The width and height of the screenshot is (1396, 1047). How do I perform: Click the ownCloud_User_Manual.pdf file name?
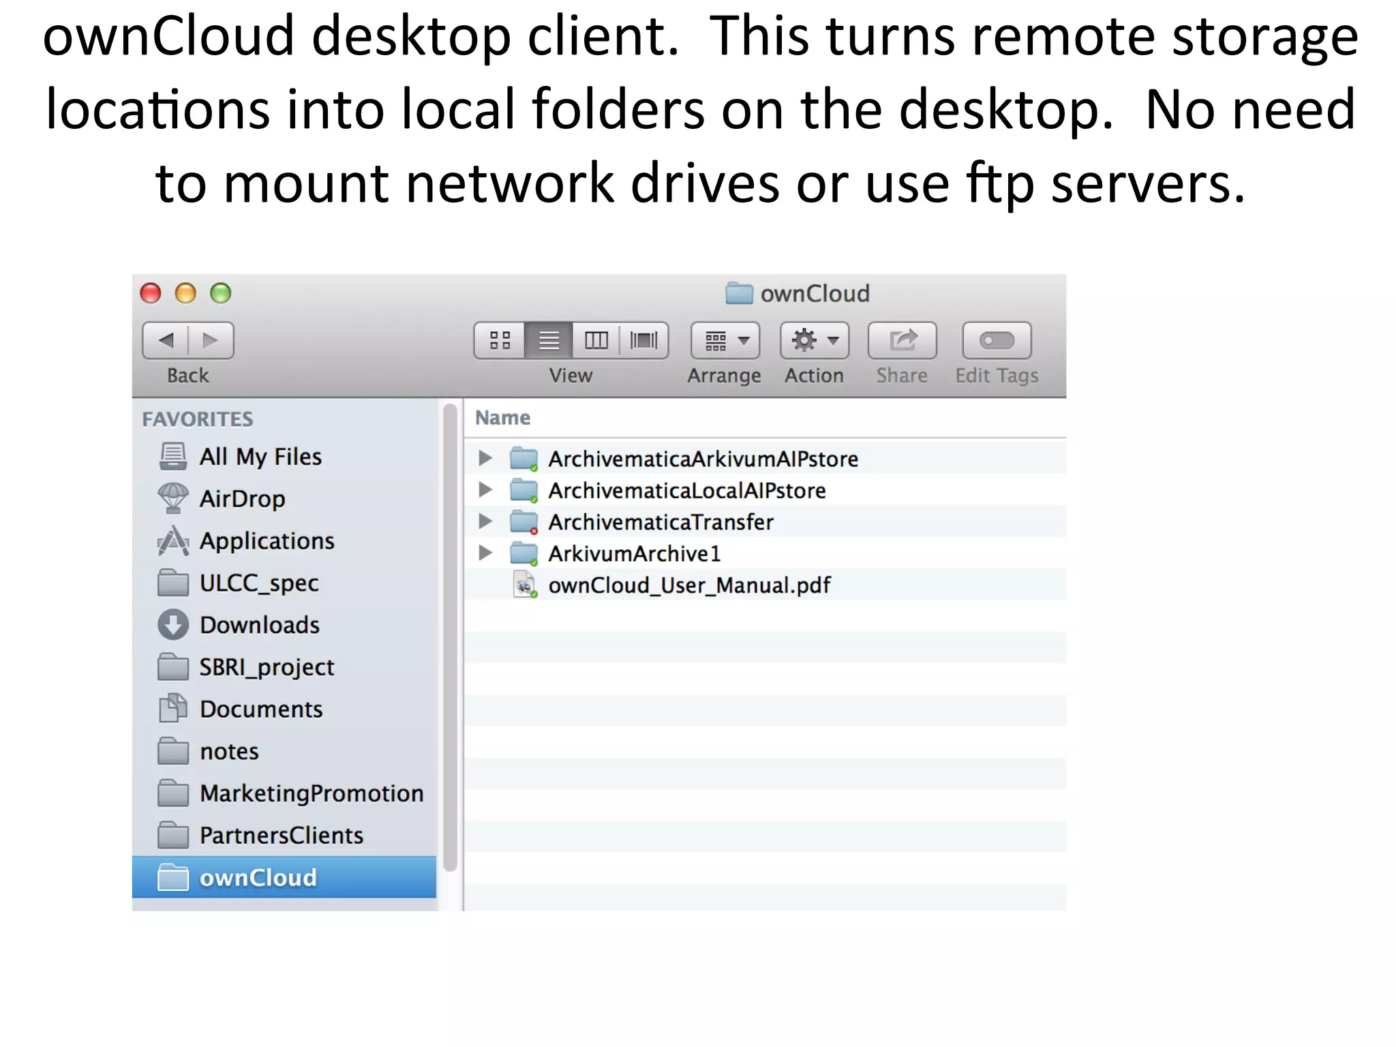pyautogui.click(x=689, y=586)
